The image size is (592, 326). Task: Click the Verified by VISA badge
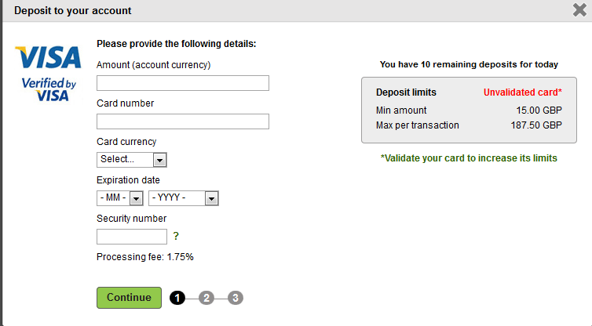49,89
